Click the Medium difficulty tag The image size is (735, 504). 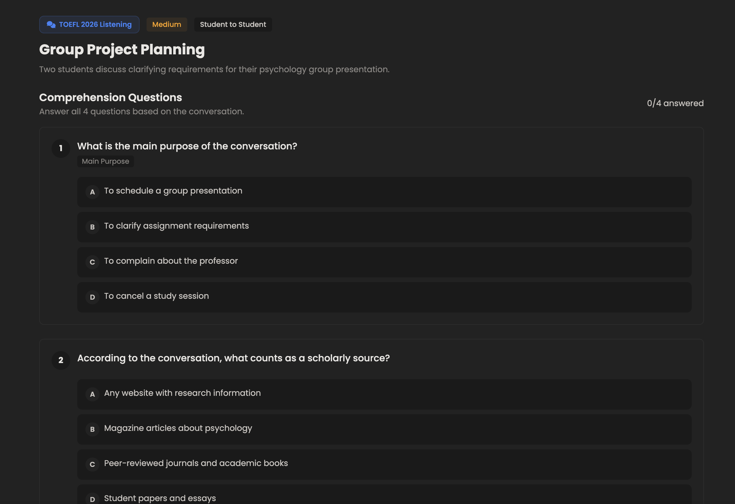click(x=167, y=25)
